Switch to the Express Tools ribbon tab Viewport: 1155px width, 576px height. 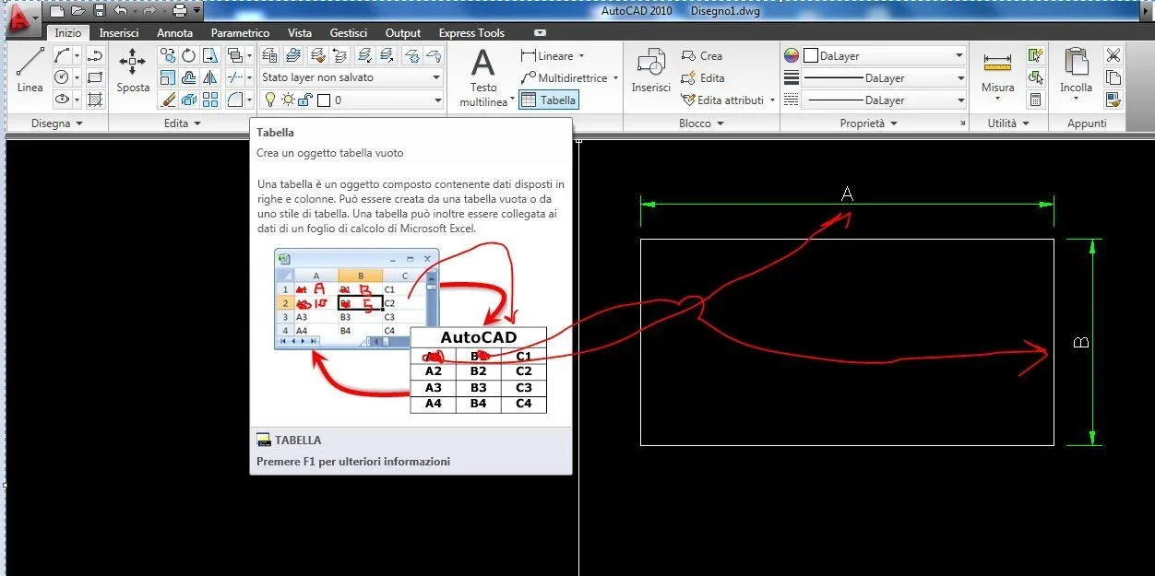tap(471, 33)
